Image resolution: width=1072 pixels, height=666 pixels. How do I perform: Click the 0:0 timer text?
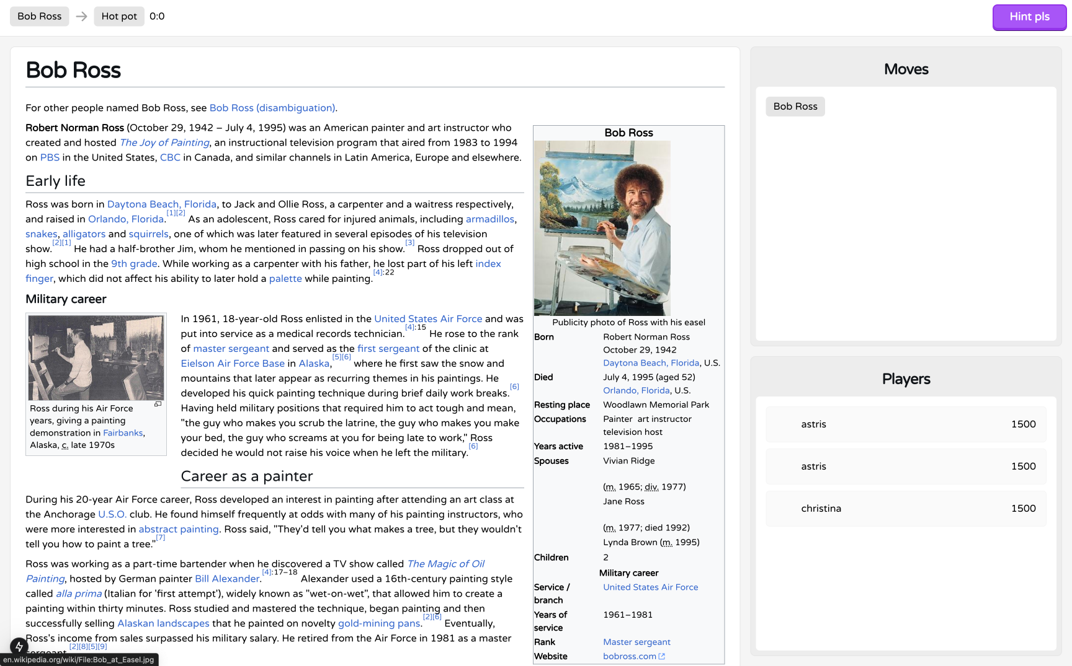coord(157,16)
